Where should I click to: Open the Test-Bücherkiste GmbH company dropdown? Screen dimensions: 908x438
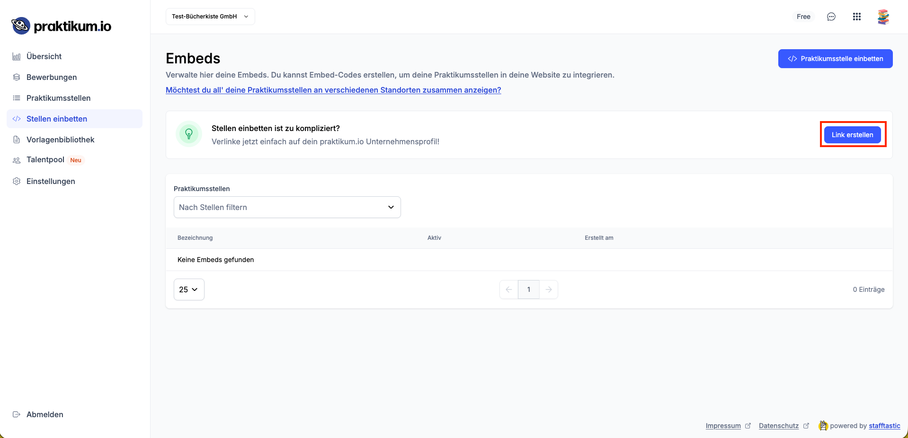pos(210,17)
